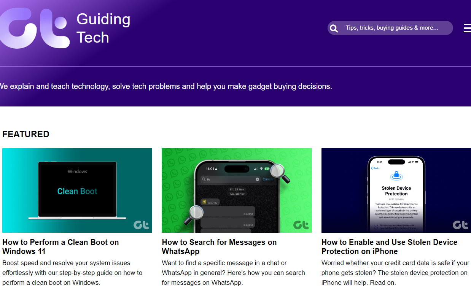
Task: Open "How to Search for Messages on WhatsApp" headline
Action: point(219,247)
